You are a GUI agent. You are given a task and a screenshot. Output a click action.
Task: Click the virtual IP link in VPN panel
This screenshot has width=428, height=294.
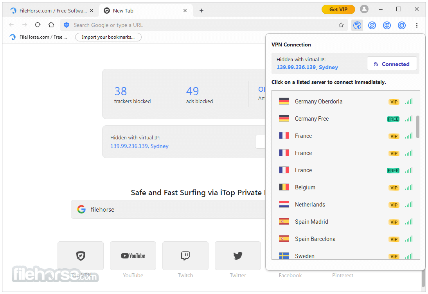[308, 67]
